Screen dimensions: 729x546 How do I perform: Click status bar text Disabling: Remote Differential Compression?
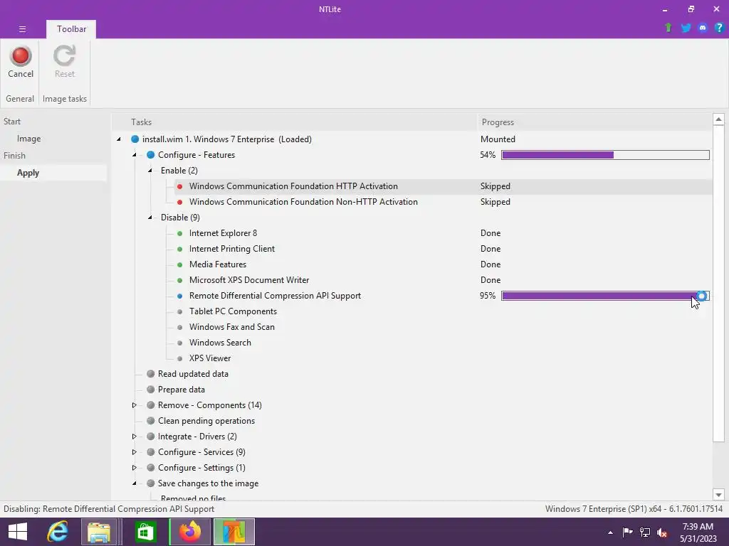(109, 509)
